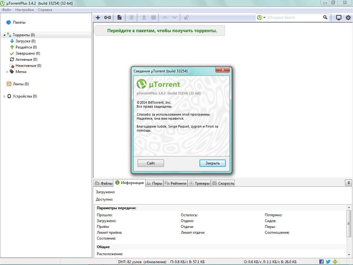Switch to the Файлы tab
The height and width of the screenshot is (265, 353).
tap(104, 183)
